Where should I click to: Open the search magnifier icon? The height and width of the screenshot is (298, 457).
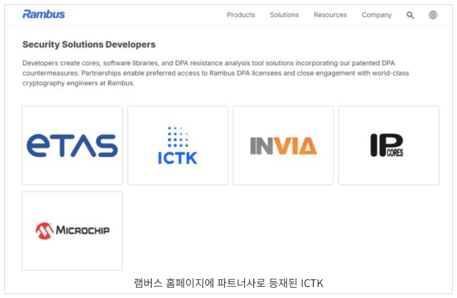[x=410, y=15]
